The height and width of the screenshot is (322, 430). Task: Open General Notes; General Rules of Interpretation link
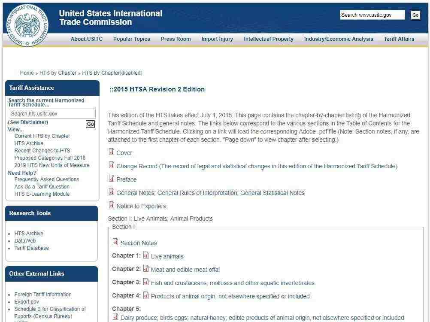[x=210, y=193]
